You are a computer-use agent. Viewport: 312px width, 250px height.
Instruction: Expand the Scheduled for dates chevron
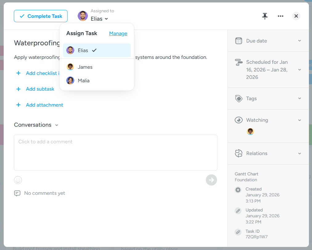pyautogui.click(x=299, y=70)
